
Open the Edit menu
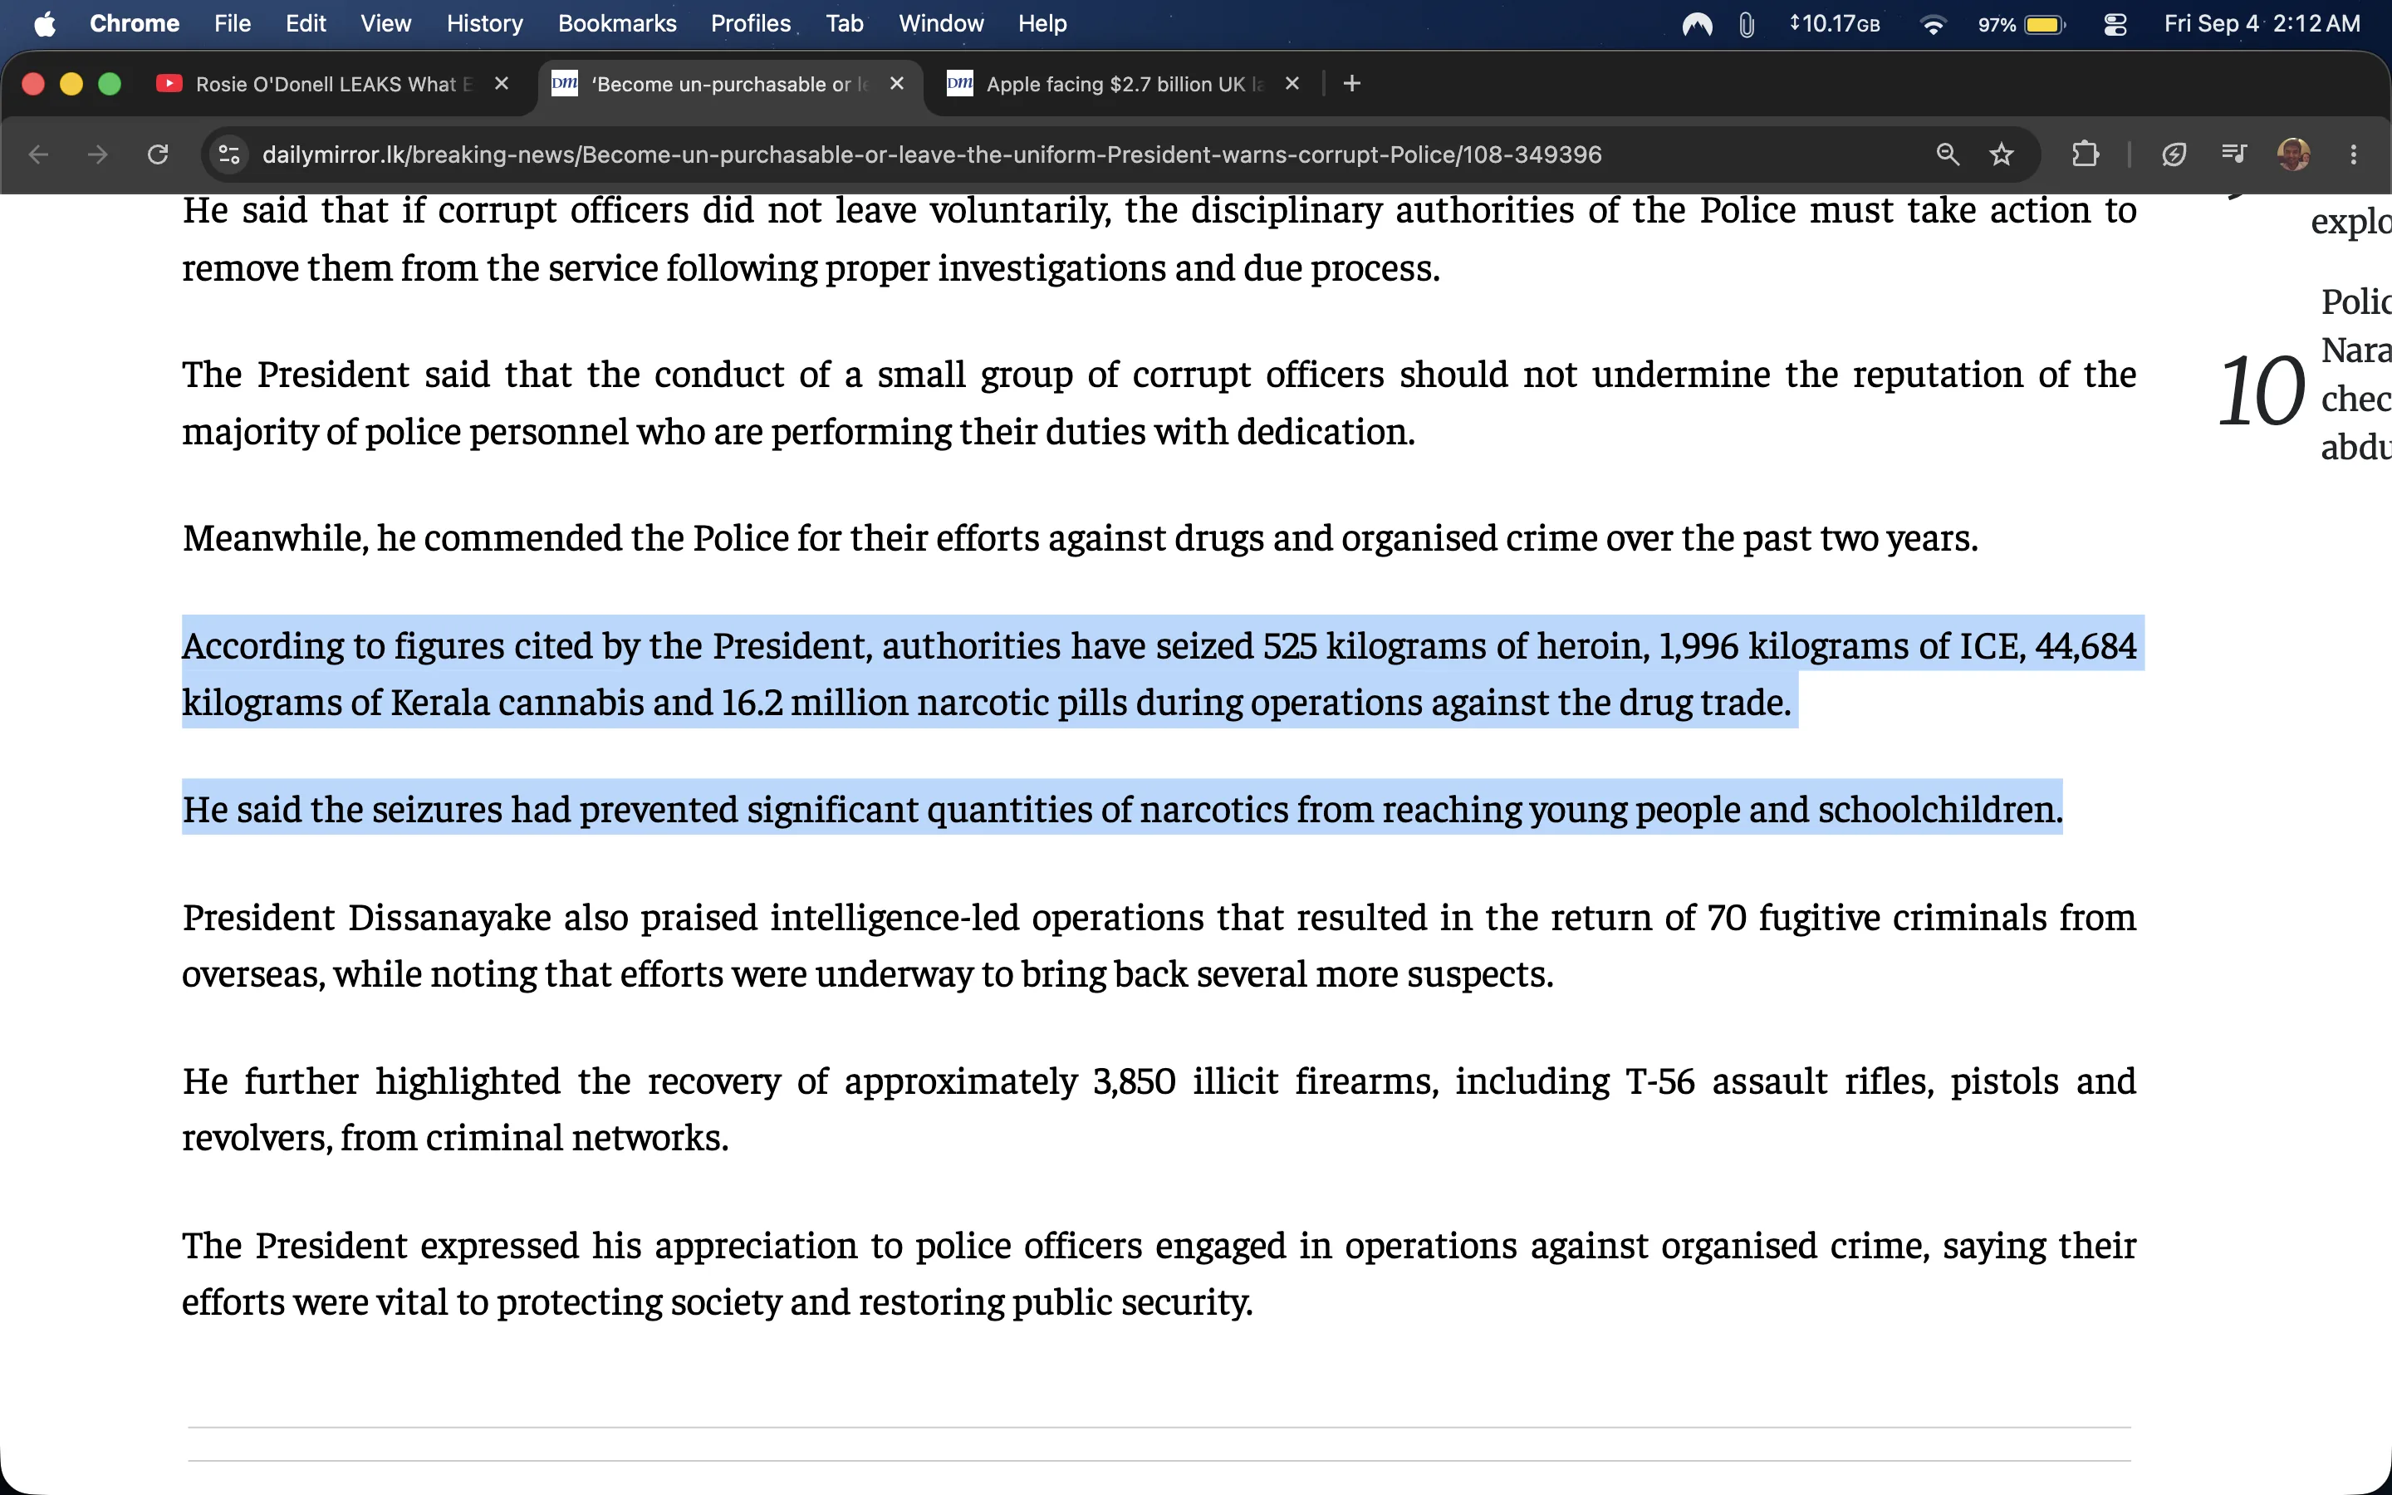pyautogui.click(x=306, y=24)
